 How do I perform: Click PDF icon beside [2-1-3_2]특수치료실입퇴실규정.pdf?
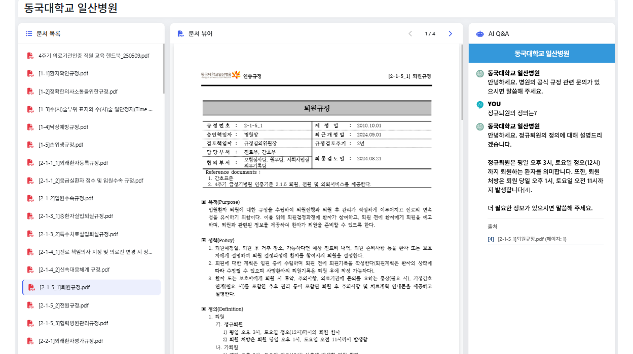30,234
